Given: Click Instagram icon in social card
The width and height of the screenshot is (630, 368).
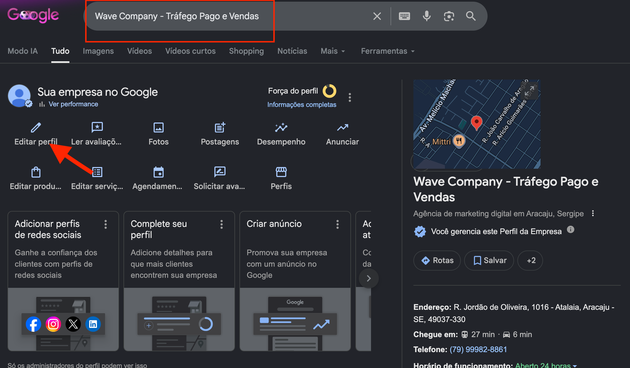Looking at the screenshot, I should point(53,324).
